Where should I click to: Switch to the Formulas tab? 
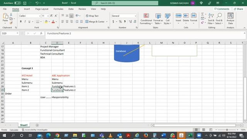click(58, 9)
